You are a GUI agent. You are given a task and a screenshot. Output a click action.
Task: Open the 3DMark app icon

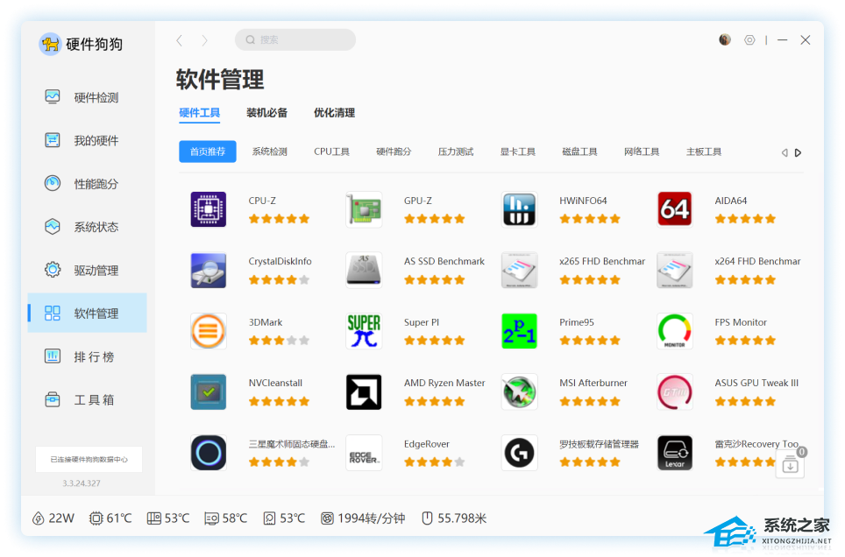(209, 331)
